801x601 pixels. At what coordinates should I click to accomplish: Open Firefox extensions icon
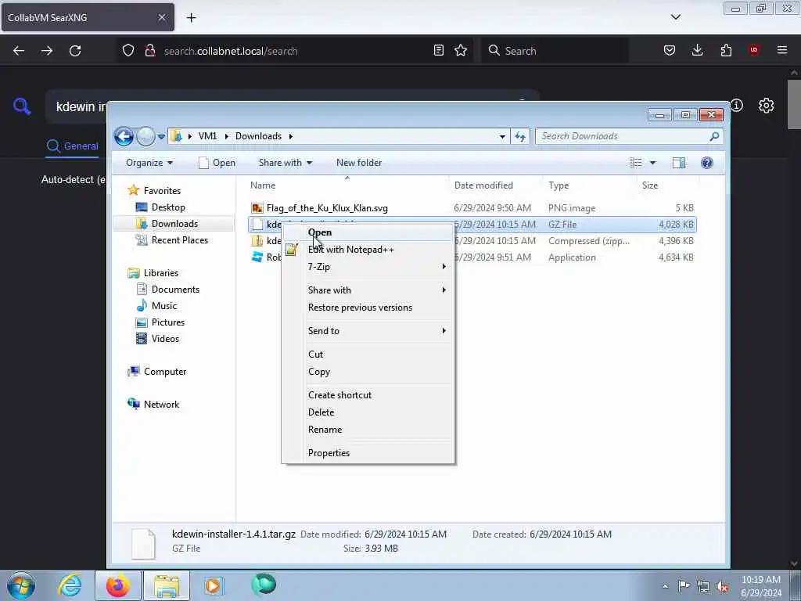pyautogui.click(x=726, y=50)
